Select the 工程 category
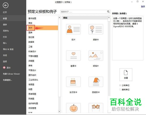The image size is (146, 115). [30, 47]
